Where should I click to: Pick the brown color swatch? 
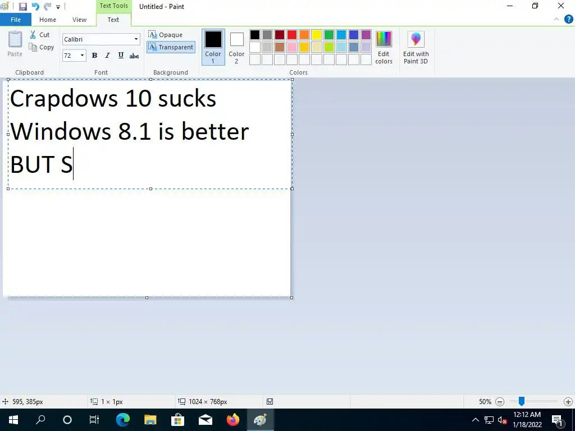click(x=280, y=47)
